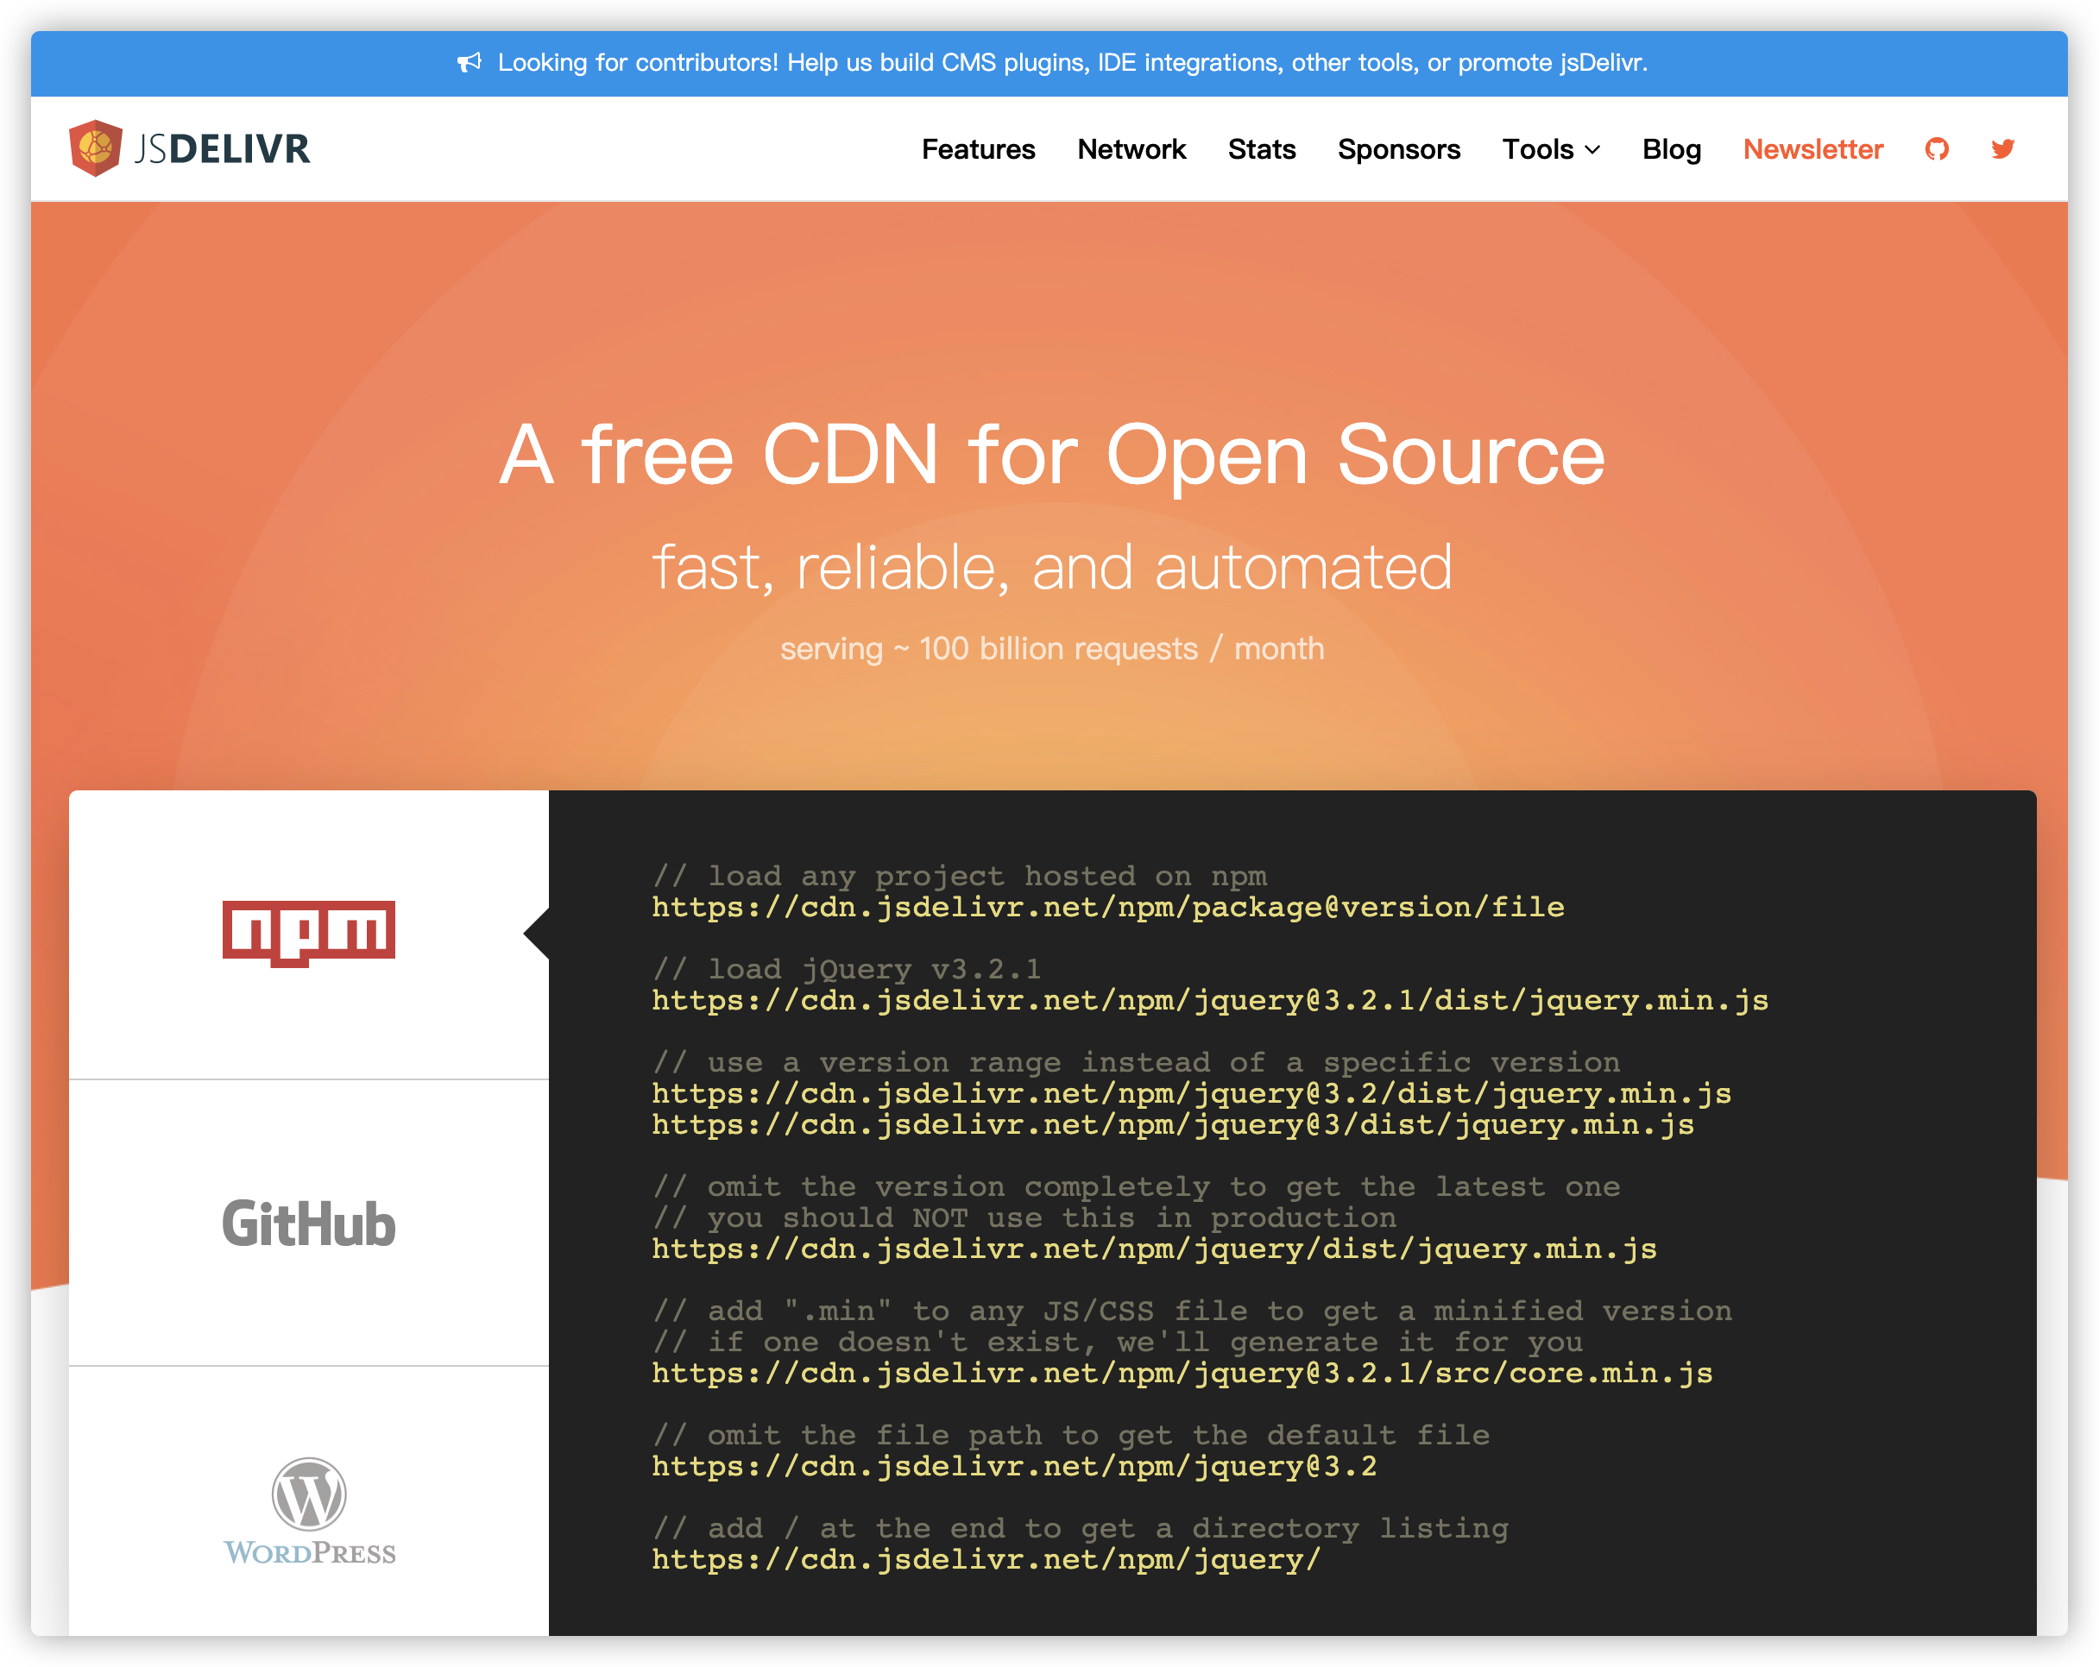Open the Twitter bird icon
The height and width of the screenshot is (1667, 2099).
(2002, 149)
